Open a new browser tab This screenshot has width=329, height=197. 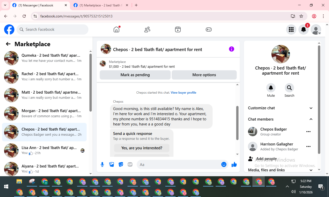[136, 5]
